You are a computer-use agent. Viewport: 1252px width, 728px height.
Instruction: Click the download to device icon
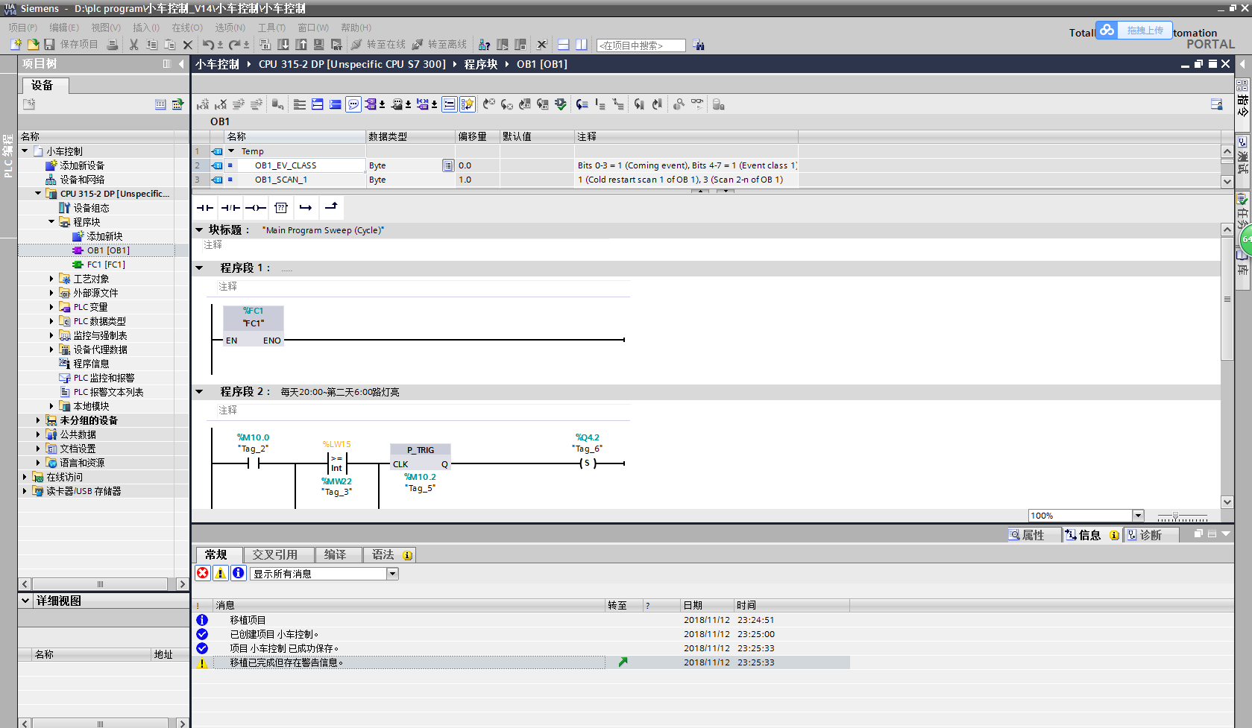tap(283, 45)
